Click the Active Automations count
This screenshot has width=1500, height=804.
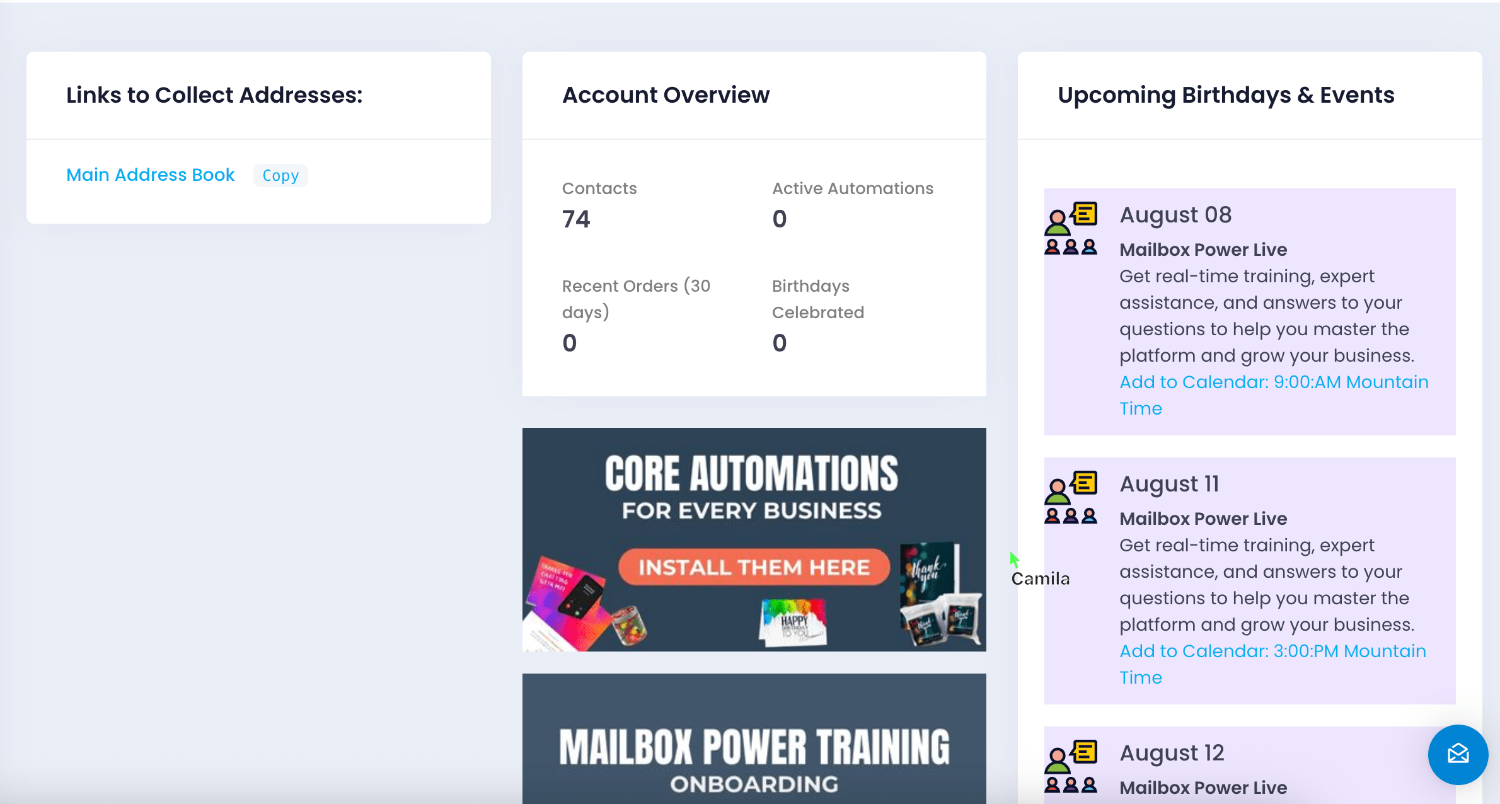tap(780, 219)
